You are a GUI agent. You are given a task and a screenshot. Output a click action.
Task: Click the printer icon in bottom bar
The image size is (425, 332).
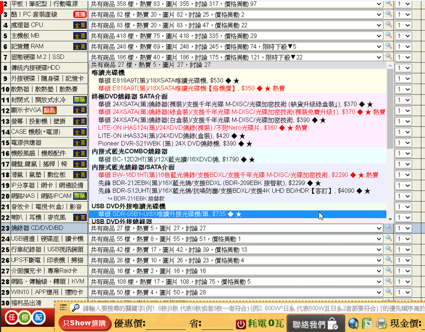coord(381,323)
